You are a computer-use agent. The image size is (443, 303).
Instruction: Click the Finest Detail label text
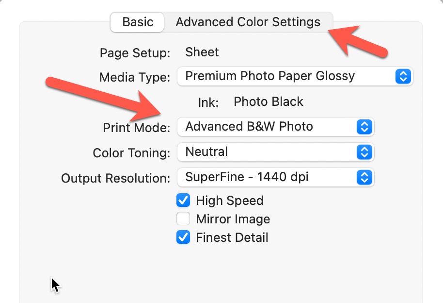232,237
